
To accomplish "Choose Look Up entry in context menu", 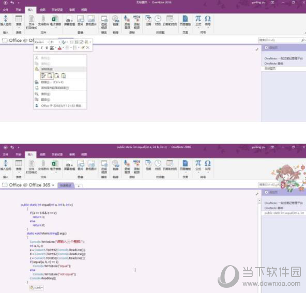I will [60, 94].
